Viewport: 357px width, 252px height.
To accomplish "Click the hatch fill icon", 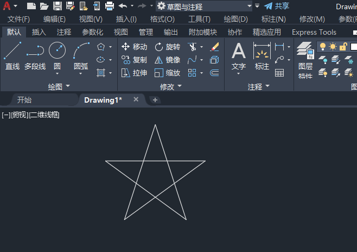I will point(100,73).
